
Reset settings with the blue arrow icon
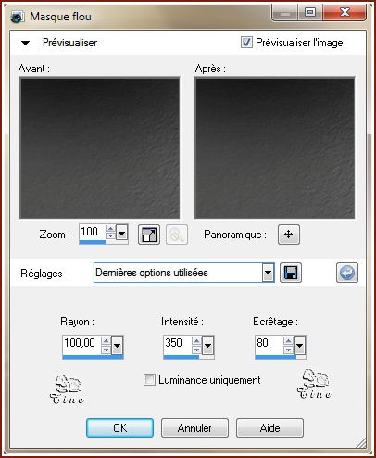click(x=347, y=273)
